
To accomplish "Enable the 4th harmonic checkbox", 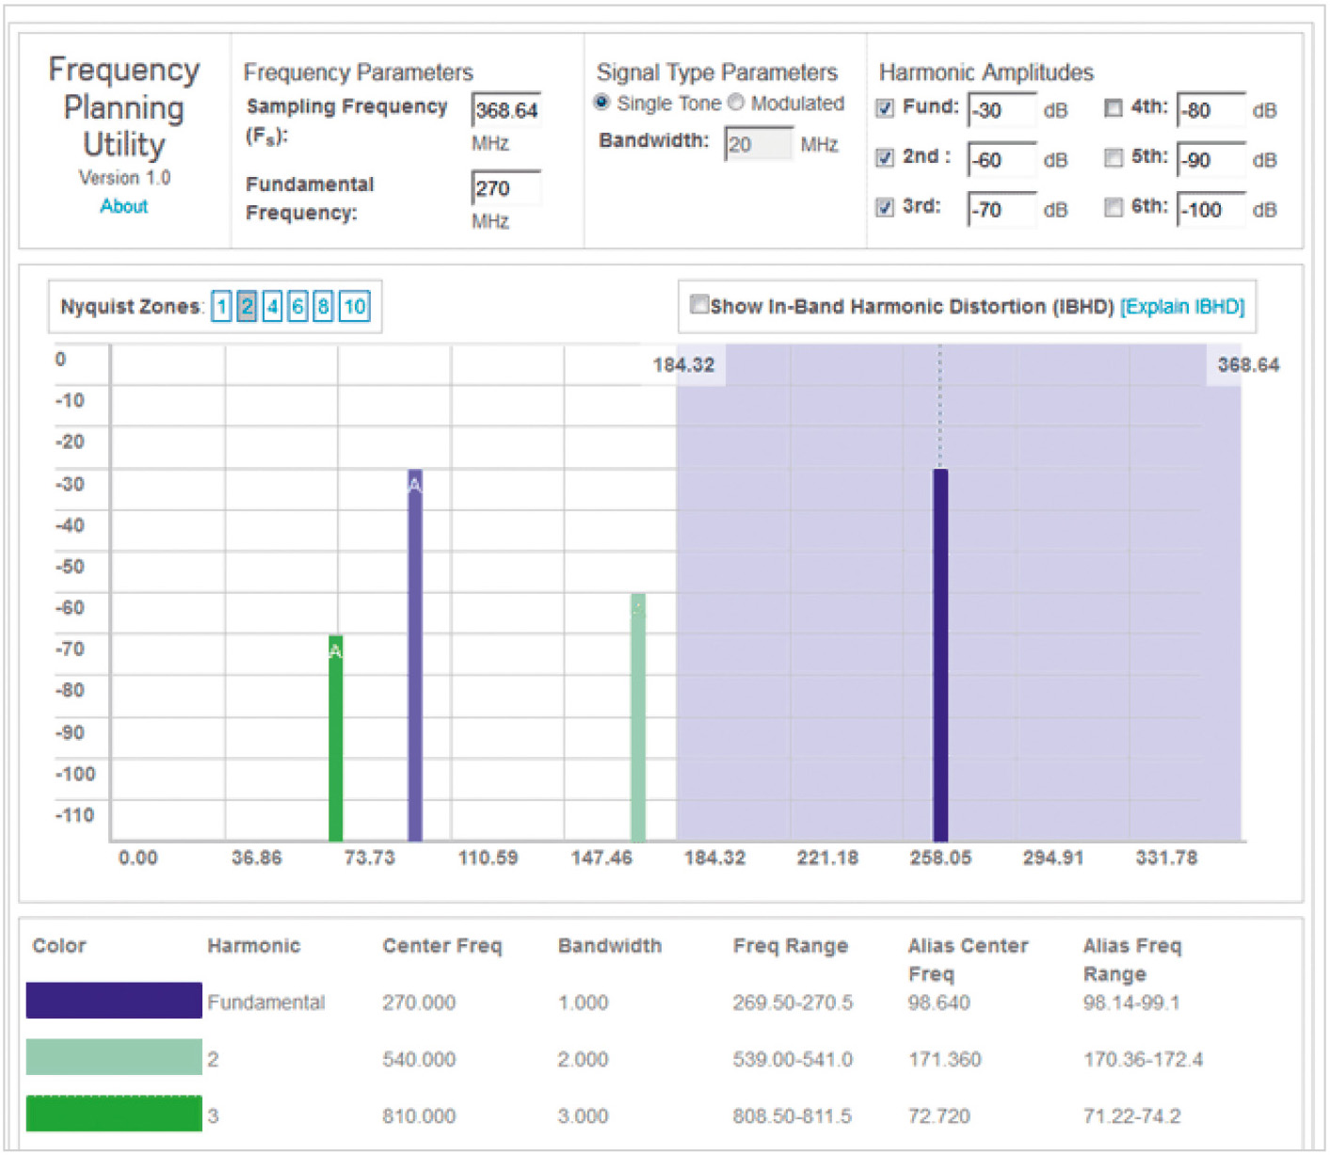I will tap(1114, 108).
